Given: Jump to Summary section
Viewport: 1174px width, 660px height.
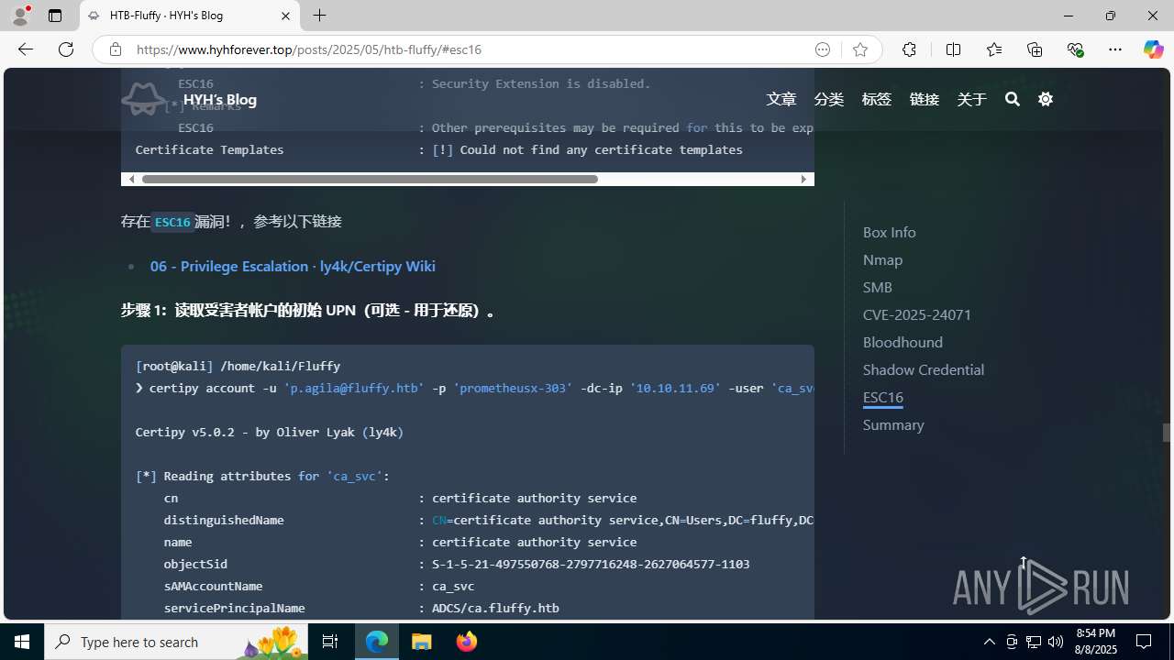Looking at the screenshot, I should [x=893, y=424].
